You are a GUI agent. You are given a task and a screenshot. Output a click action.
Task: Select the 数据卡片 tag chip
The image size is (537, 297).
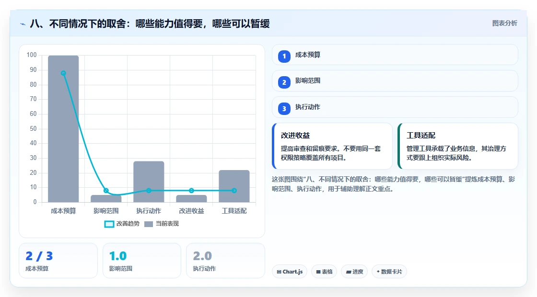click(389, 272)
